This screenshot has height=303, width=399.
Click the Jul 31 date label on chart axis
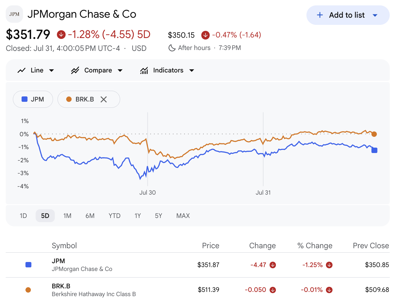pos(263,193)
